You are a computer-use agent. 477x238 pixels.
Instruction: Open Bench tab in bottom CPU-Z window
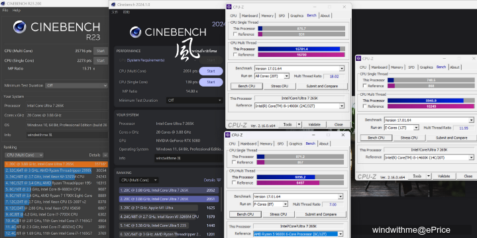[310, 143]
